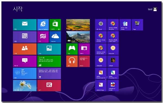Viewport: 163px width, 103px height.
Task: Click the test user account picture
Action: (155, 9)
